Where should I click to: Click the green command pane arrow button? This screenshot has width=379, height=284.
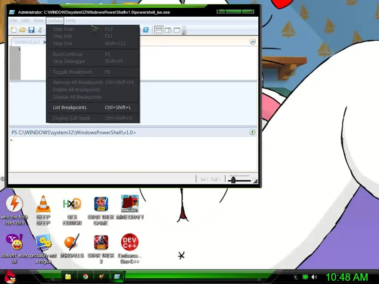coord(252,132)
